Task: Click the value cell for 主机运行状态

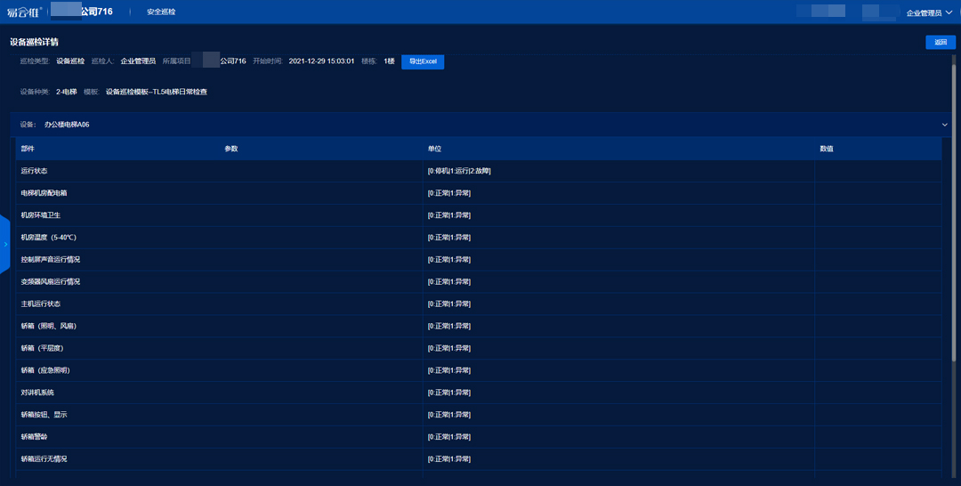Action: click(876, 304)
